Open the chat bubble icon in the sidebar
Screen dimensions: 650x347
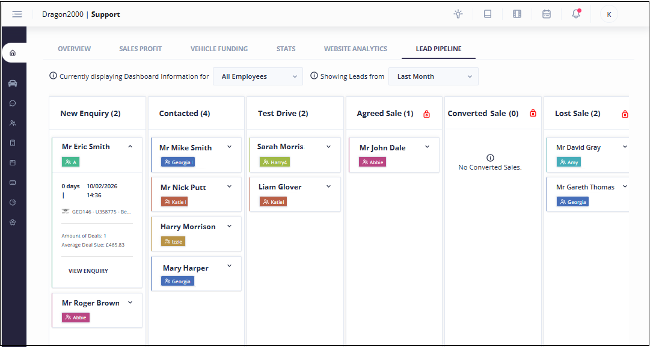click(x=13, y=103)
